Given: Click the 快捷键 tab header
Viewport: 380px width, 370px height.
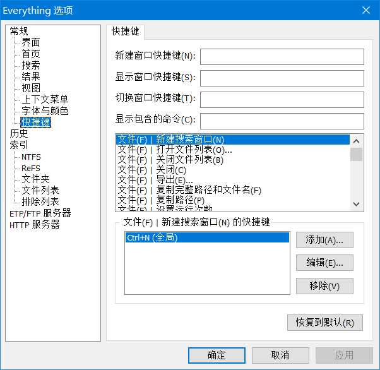Looking at the screenshot, I should pyautogui.click(x=125, y=32).
